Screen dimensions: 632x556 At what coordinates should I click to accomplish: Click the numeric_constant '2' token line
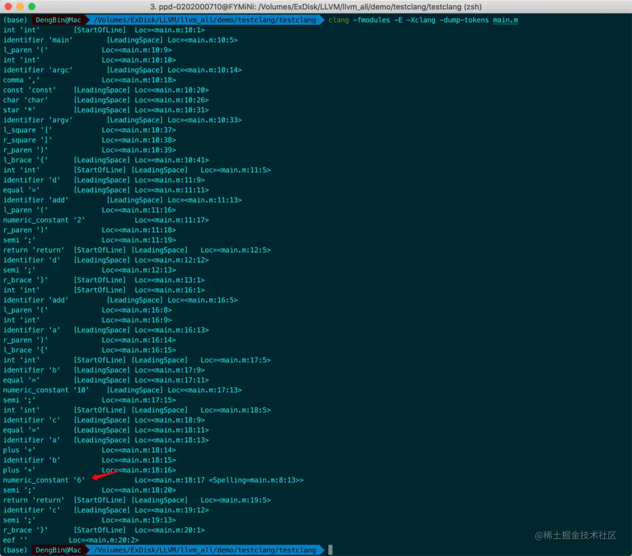click(x=106, y=220)
